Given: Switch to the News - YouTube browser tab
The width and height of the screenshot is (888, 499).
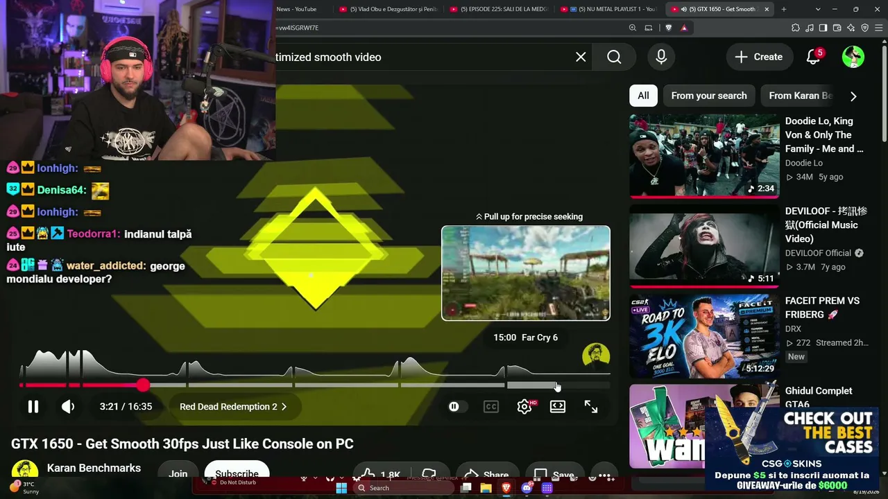Looking at the screenshot, I should pyautogui.click(x=296, y=9).
